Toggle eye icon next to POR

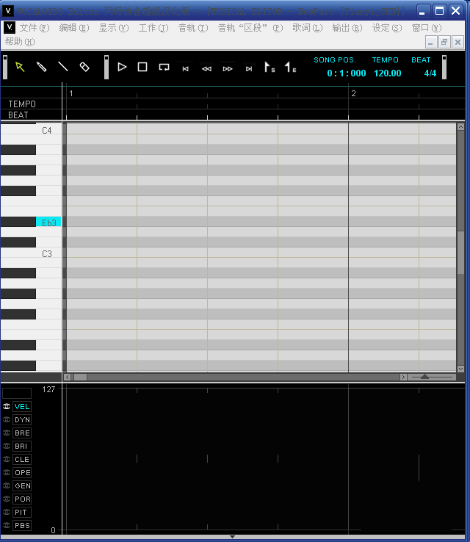pyautogui.click(x=7, y=499)
